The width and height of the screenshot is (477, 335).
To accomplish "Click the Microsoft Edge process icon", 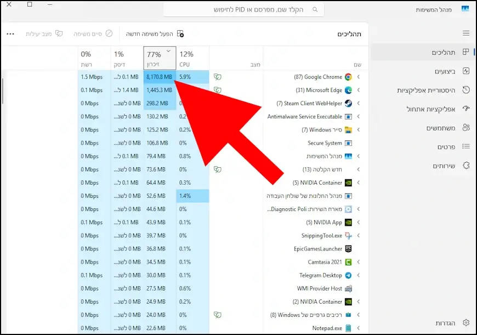I will point(348,90).
